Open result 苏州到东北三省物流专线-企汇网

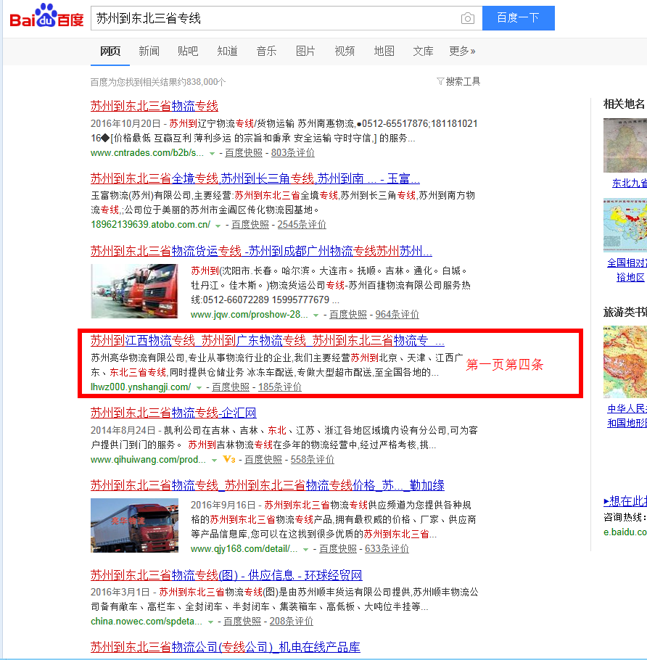pyautogui.click(x=173, y=413)
